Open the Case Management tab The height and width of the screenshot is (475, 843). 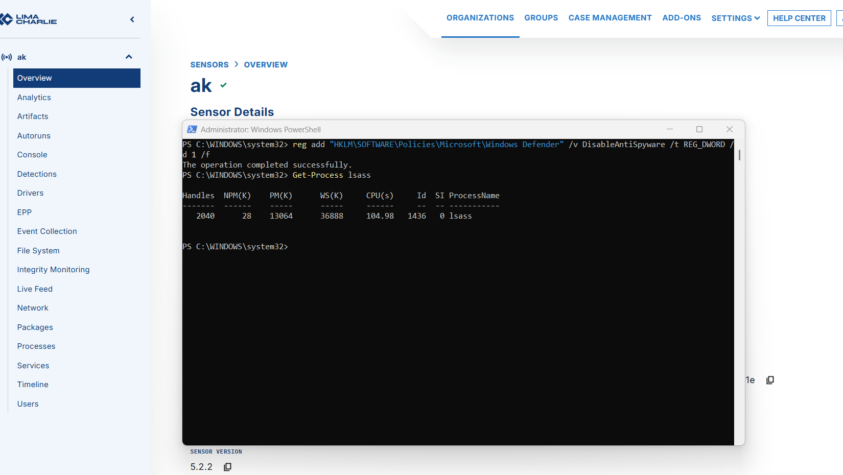(x=610, y=18)
